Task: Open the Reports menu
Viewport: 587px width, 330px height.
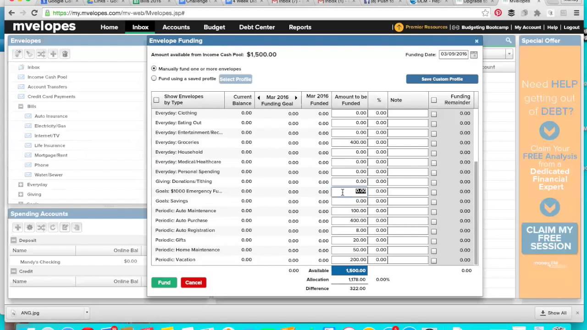Action: click(x=300, y=27)
